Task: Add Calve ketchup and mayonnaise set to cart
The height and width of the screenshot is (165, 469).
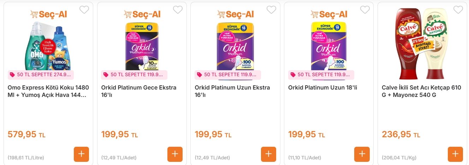Action: (x=455, y=154)
